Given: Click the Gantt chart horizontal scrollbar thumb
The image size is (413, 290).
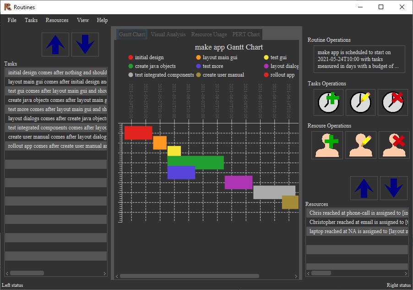Looking at the screenshot, I should [190, 276].
